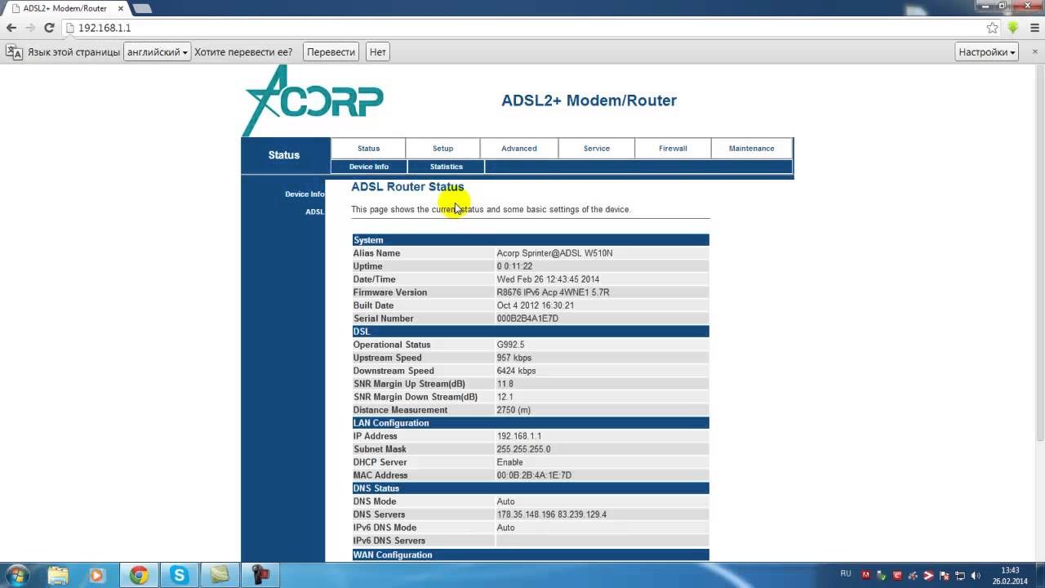
Task: Click the ADSL Router Status heading
Action: (407, 187)
